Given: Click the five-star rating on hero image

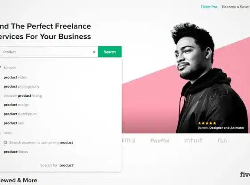Looking at the screenshot, I should coord(207,123).
